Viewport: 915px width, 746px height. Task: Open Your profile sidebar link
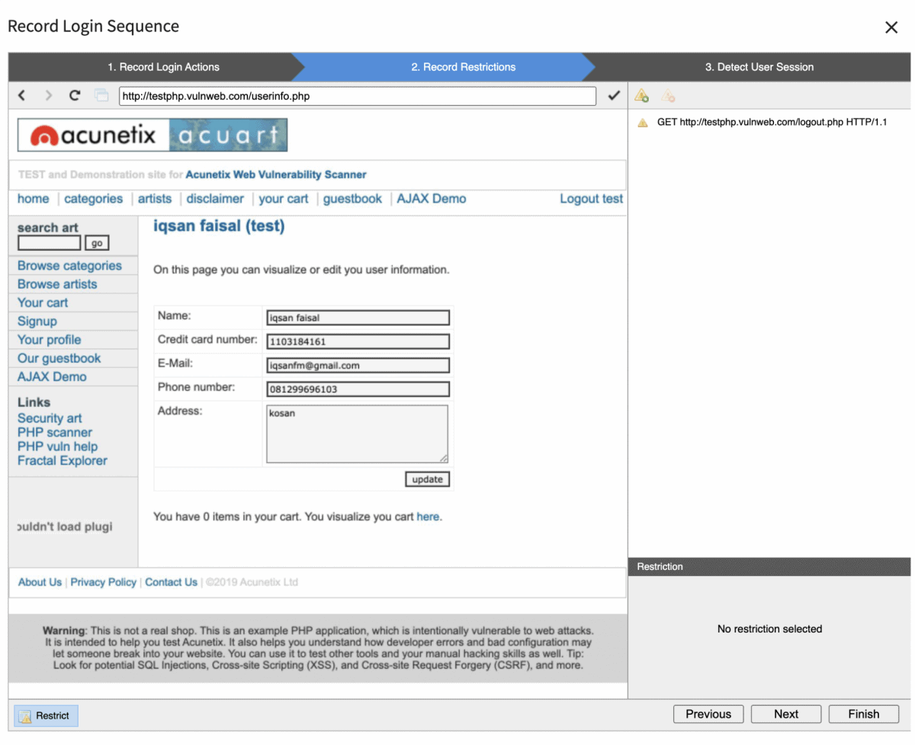49,340
